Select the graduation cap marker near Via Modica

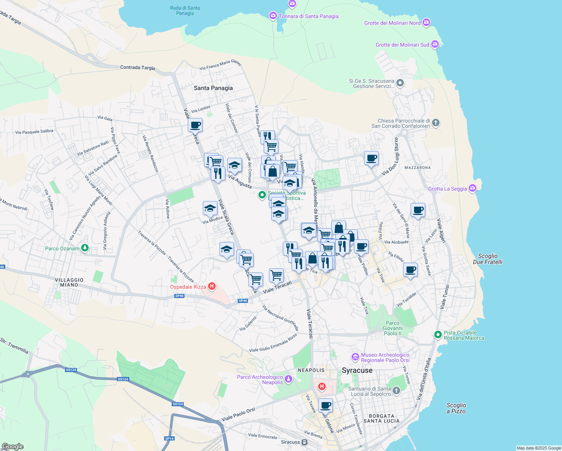210,209
